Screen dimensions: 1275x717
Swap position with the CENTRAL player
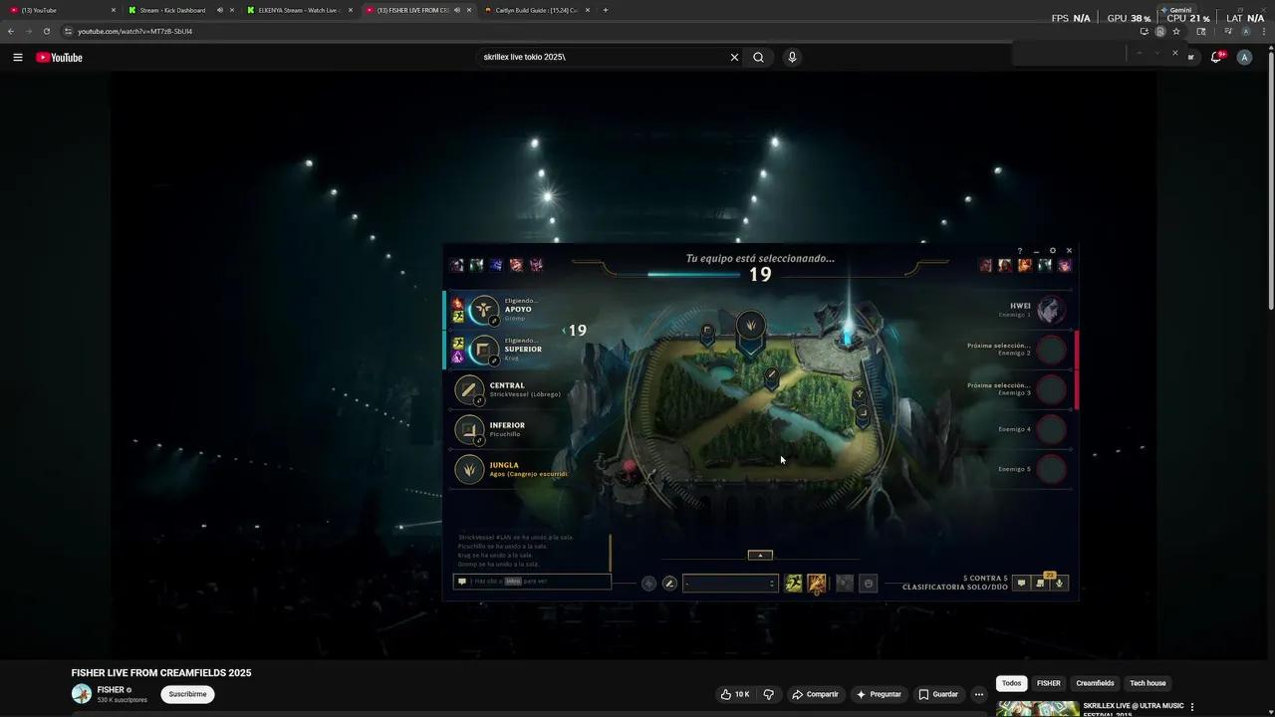coord(479,401)
